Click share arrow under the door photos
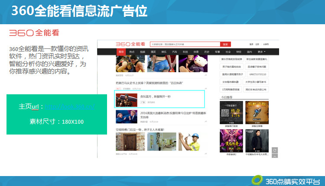Screen dimensions: 325x186 point(205,154)
